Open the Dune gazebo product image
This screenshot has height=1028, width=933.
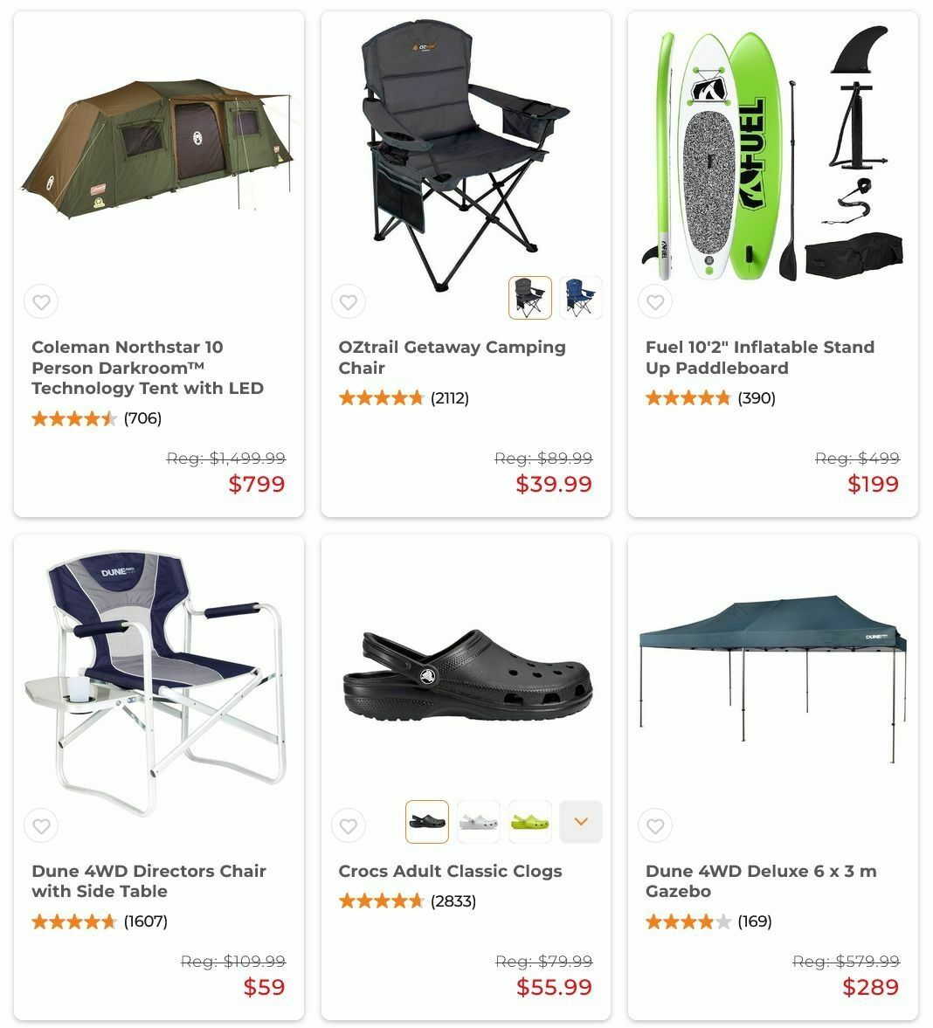(x=773, y=679)
